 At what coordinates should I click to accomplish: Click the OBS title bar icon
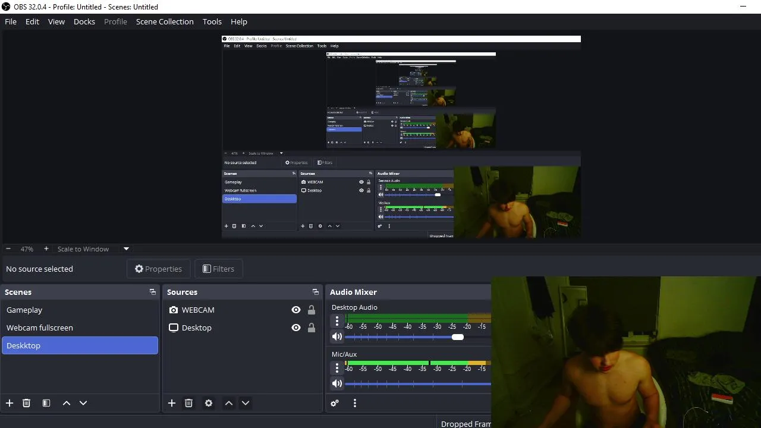click(6, 7)
